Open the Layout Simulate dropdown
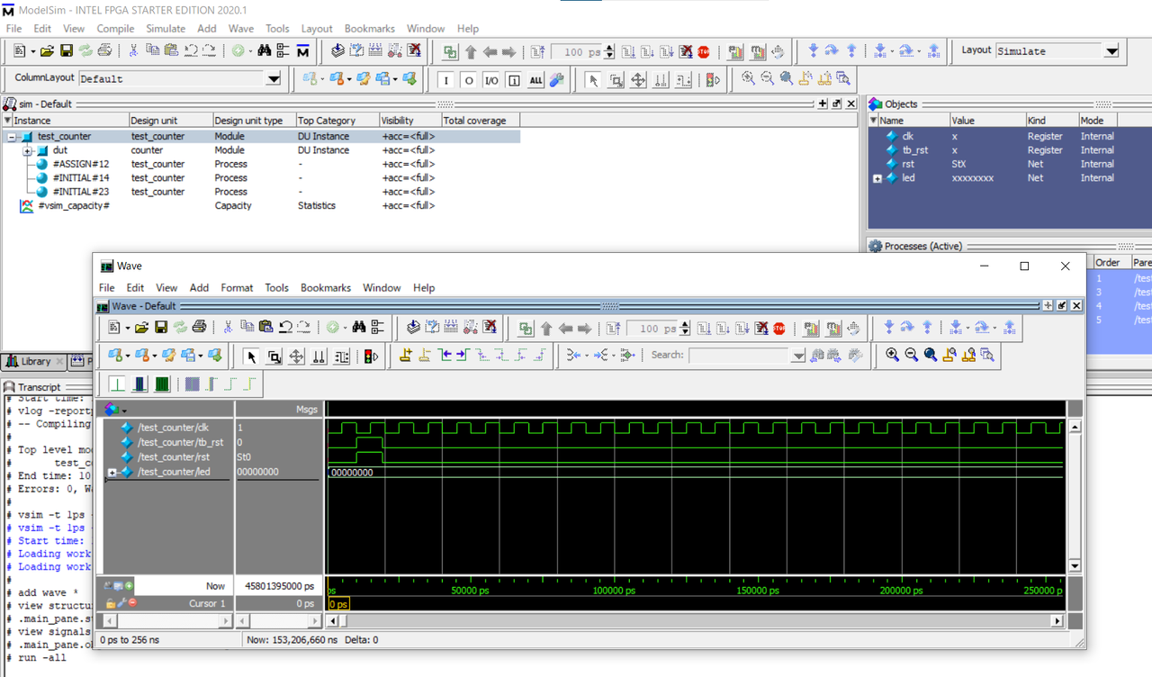1152x677 pixels. pos(1111,51)
